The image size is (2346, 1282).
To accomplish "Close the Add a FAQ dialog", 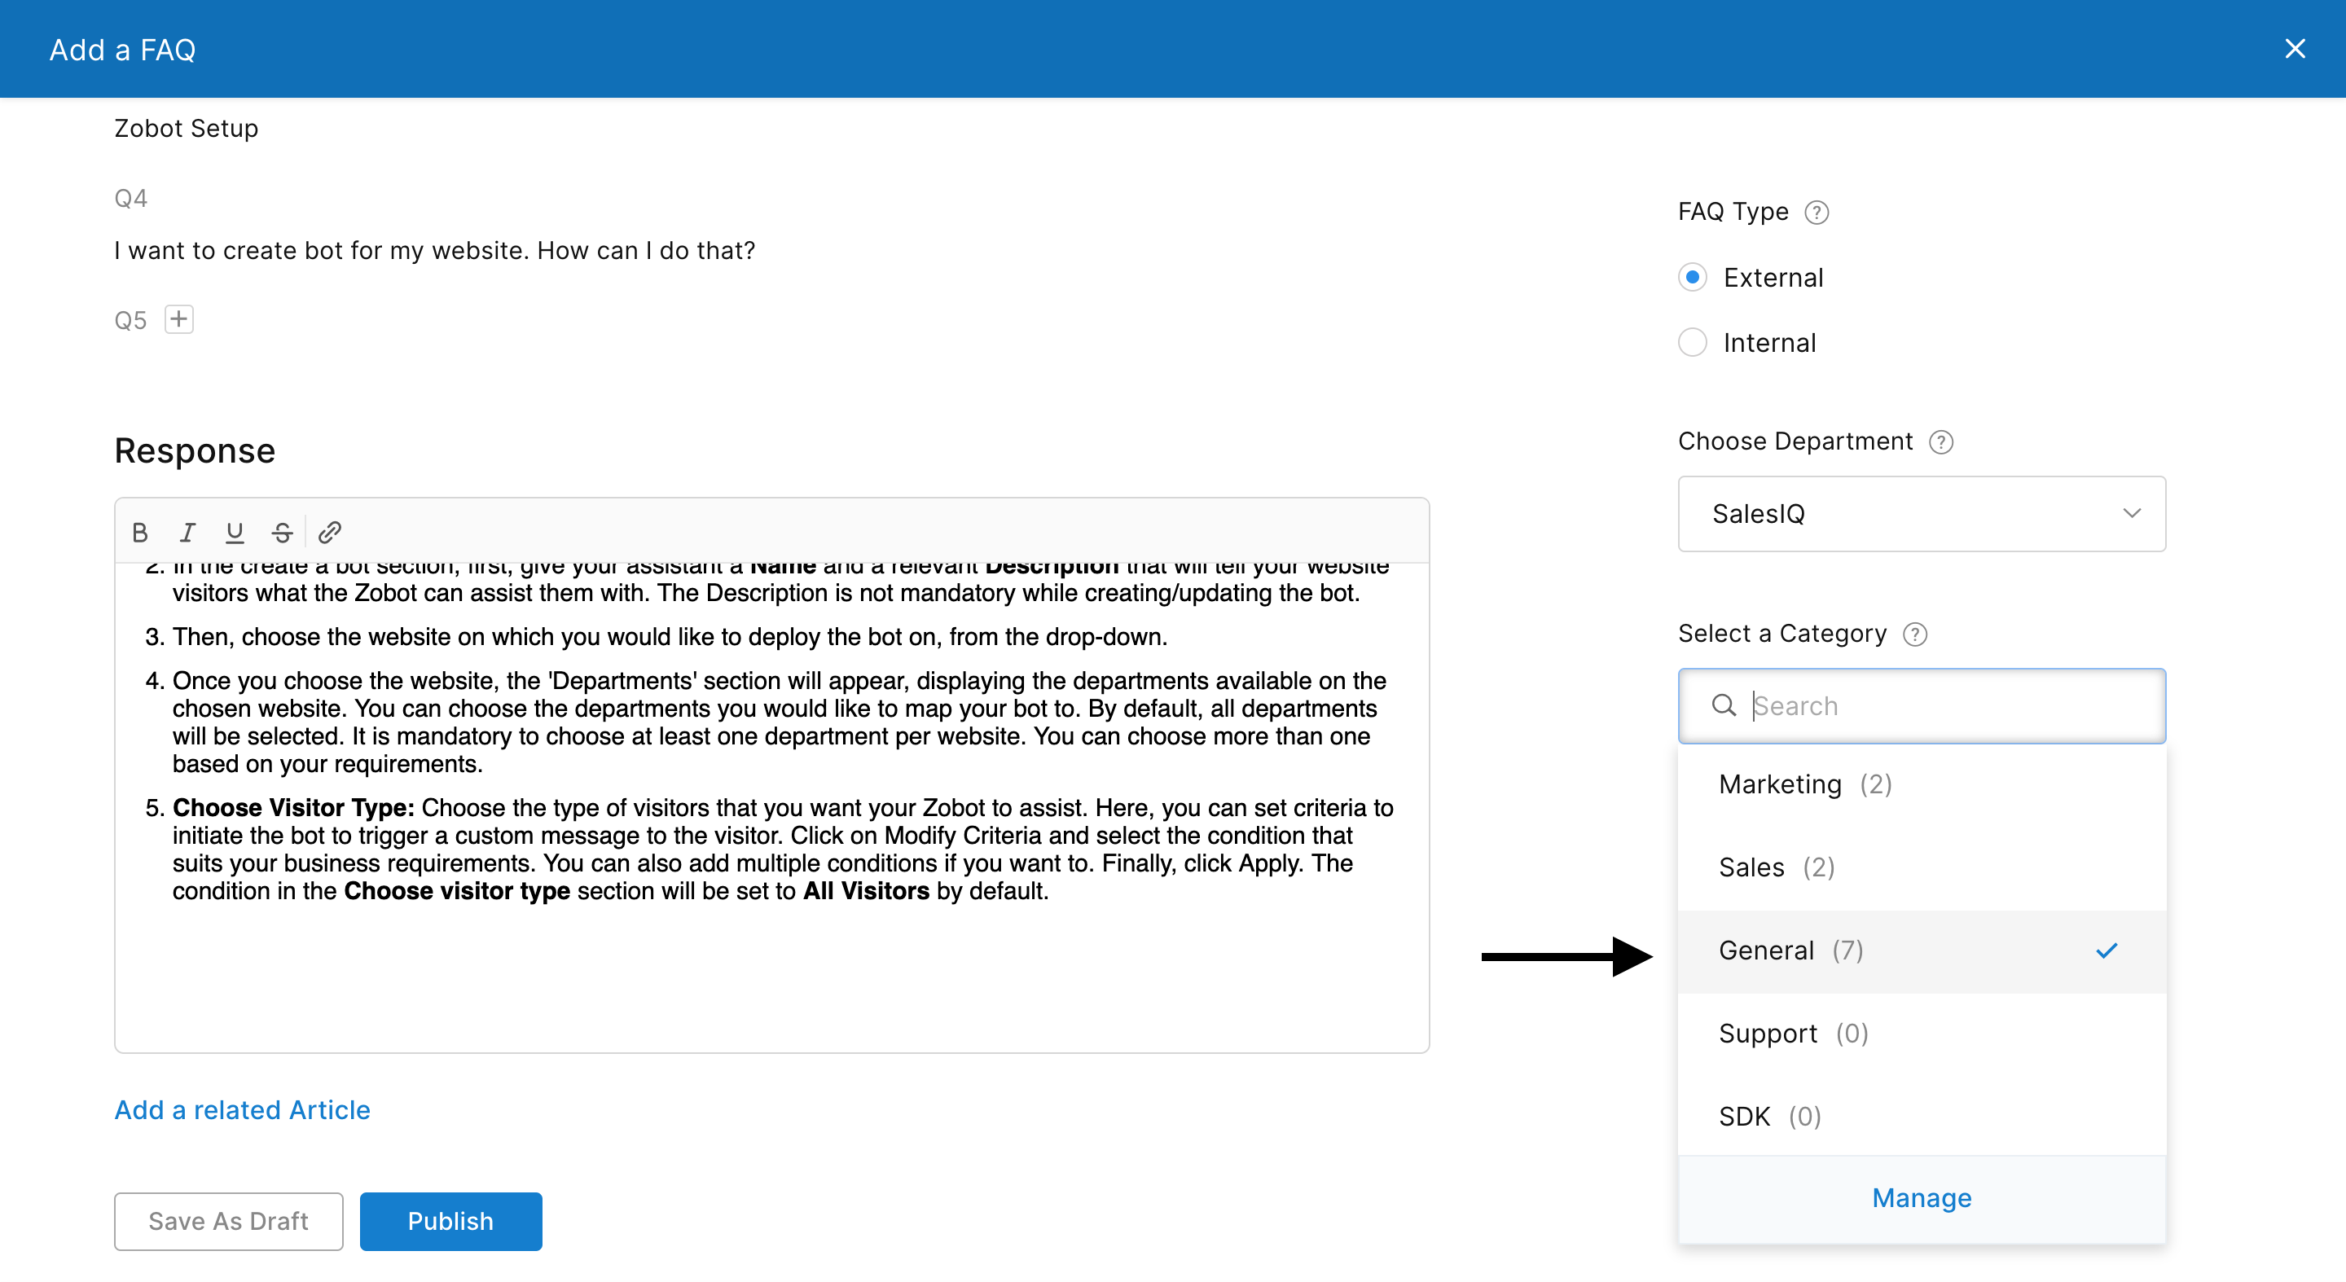I will pos(2294,49).
